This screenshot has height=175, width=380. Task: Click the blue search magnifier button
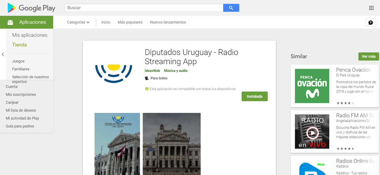[231, 8]
